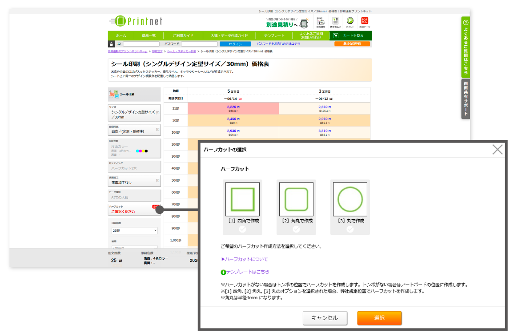Open the PDF X-1a 推奨データ icon

point(365,23)
